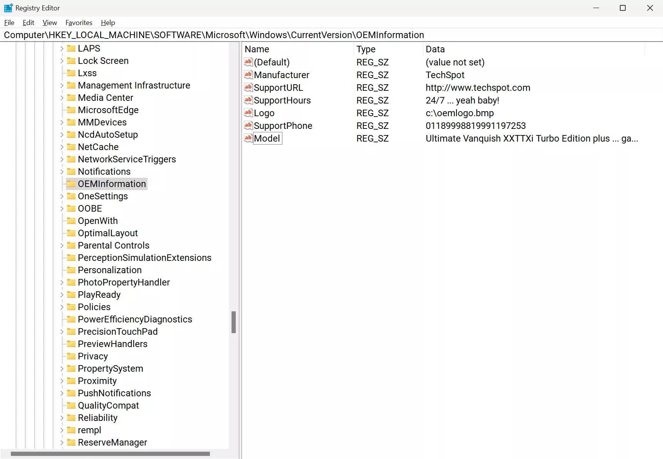The image size is (663, 459).
Task: Expand the Management Infrastructure key
Action: coord(62,85)
